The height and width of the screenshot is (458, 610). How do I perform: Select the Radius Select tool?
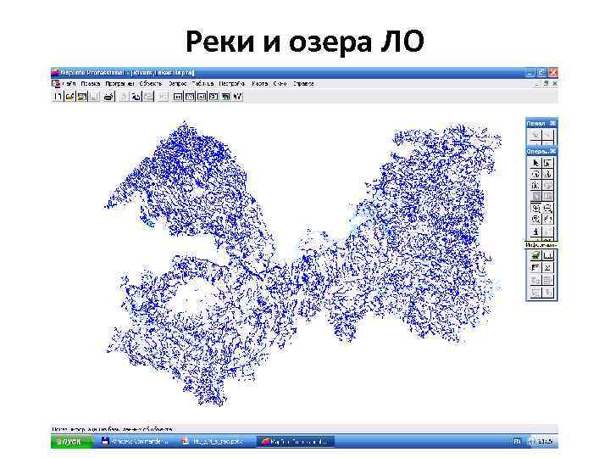[x=535, y=174]
